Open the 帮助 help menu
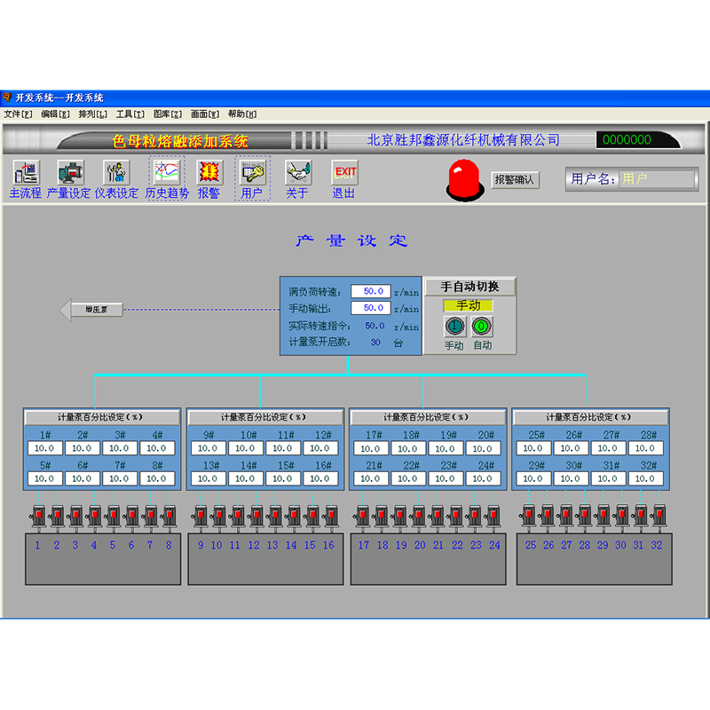710x710 pixels. point(238,114)
